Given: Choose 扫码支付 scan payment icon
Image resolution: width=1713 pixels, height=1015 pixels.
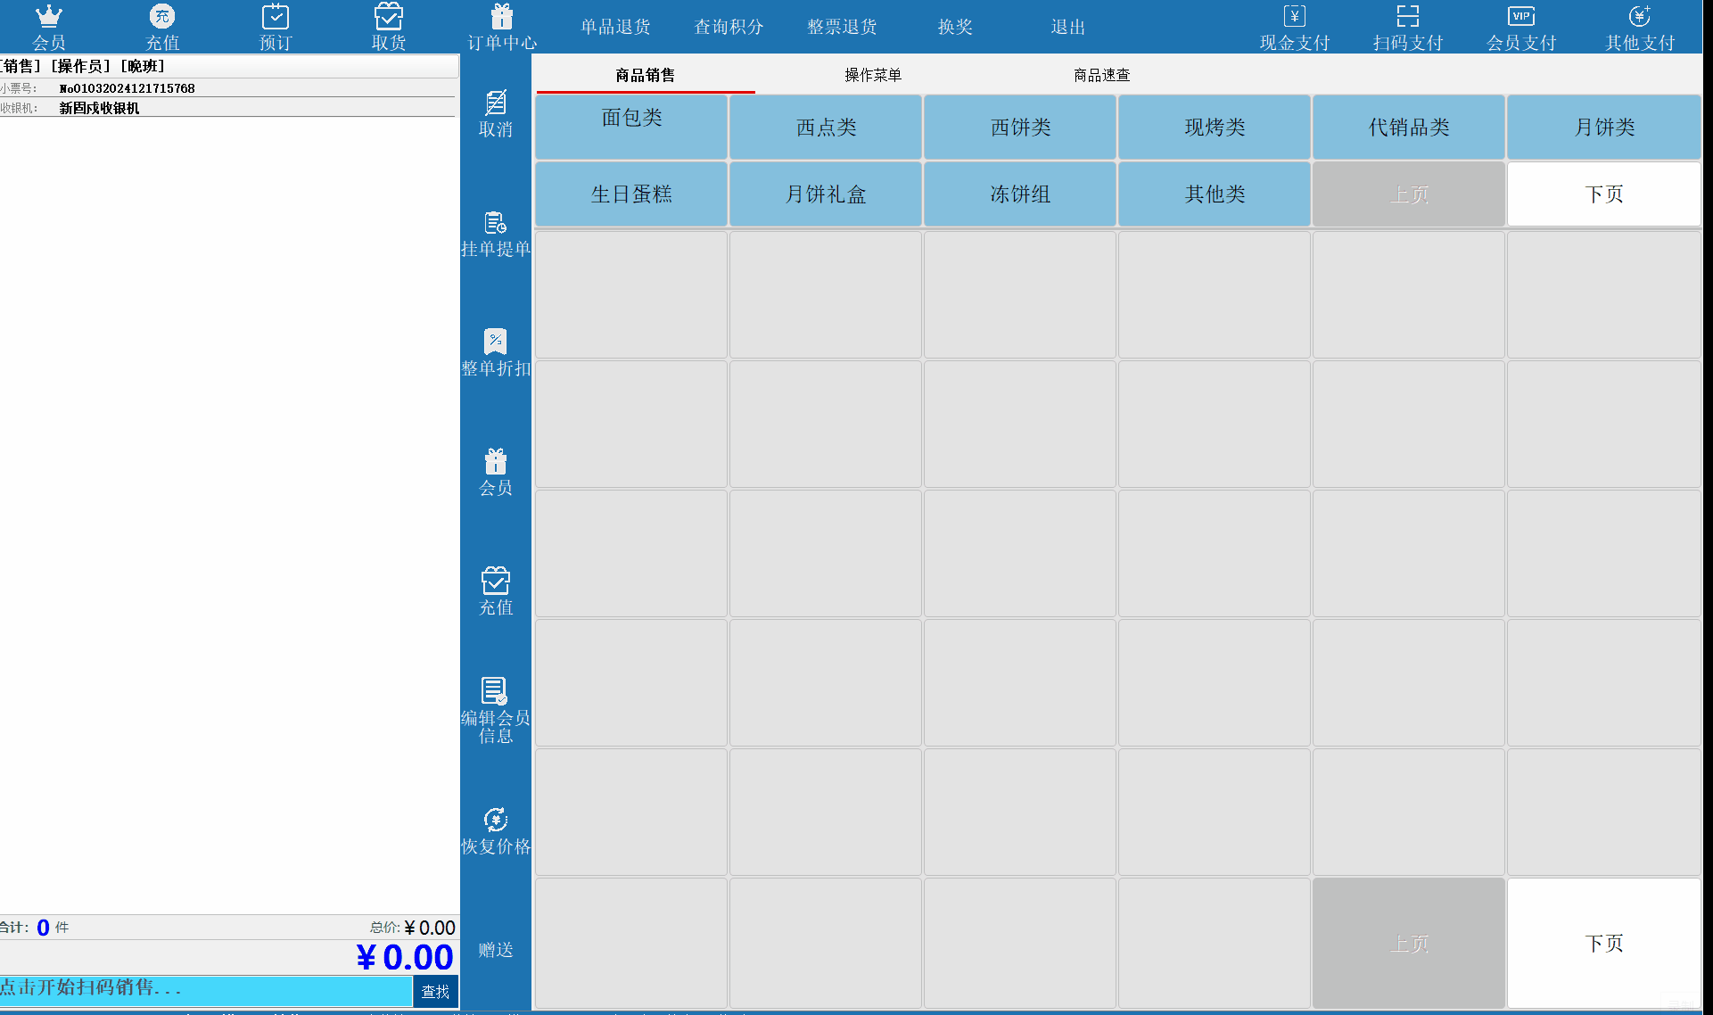Looking at the screenshot, I should pyautogui.click(x=1407, y=18).
